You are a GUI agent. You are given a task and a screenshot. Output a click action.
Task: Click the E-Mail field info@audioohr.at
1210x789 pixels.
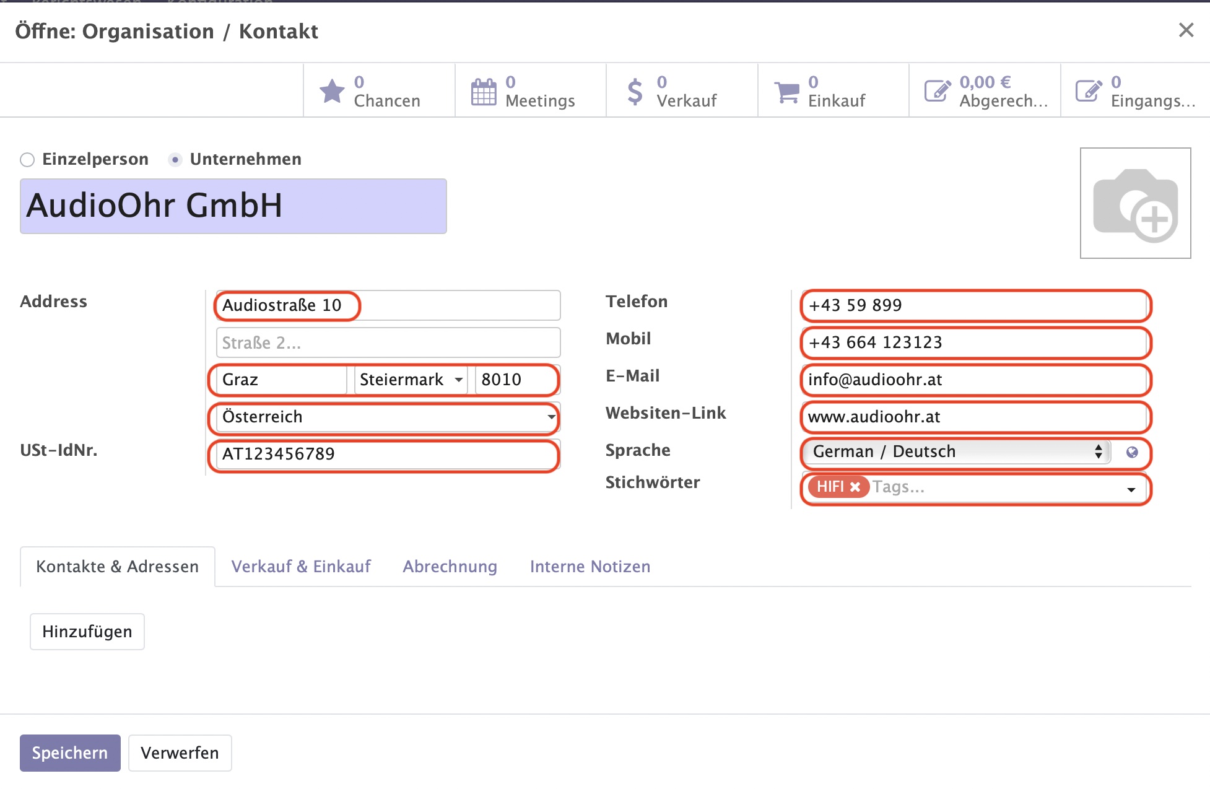pyautogui.click(x=975, y=380)
